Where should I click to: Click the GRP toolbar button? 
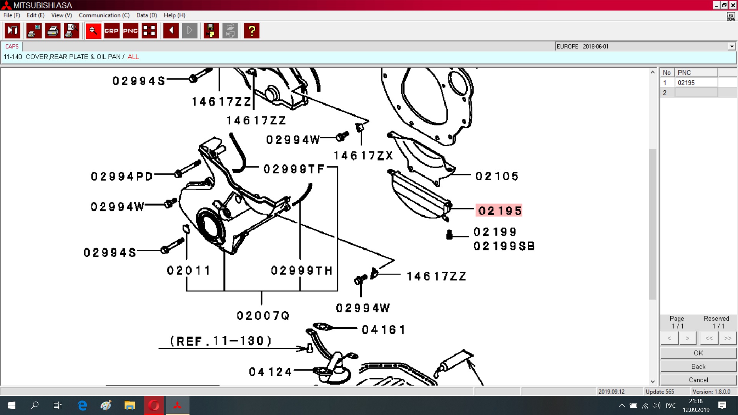point(111,31)
